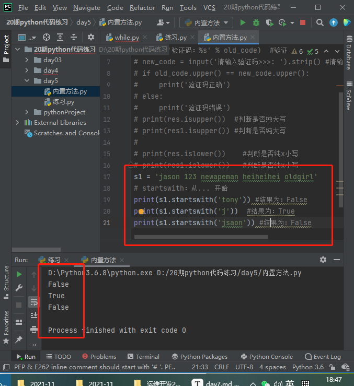The height and width of the screenshot is (386, 354).
Task: Open the Favorites tool window
Action: [6, 327]
